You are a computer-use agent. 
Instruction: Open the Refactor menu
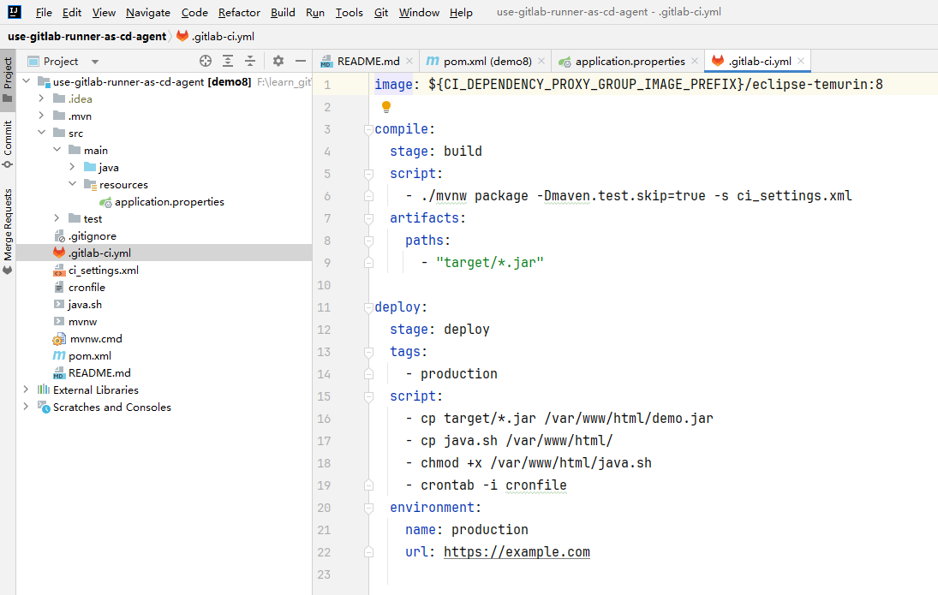(x=239, y=13)
